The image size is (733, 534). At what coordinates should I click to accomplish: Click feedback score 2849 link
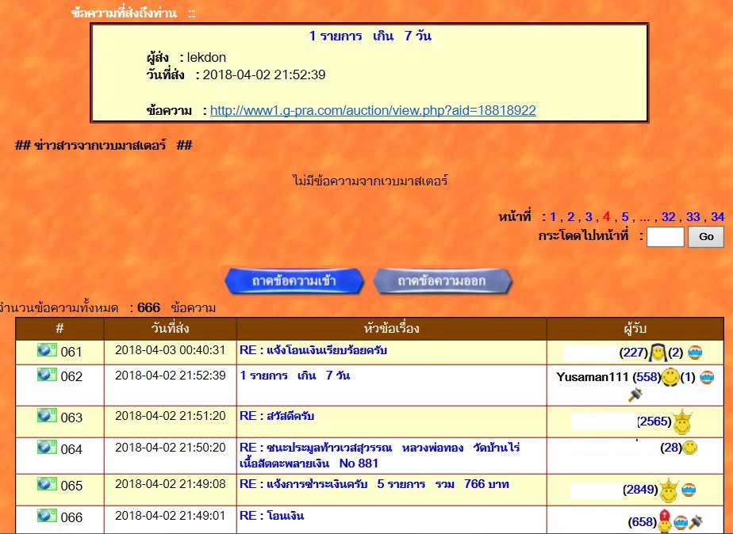[640, 490]
